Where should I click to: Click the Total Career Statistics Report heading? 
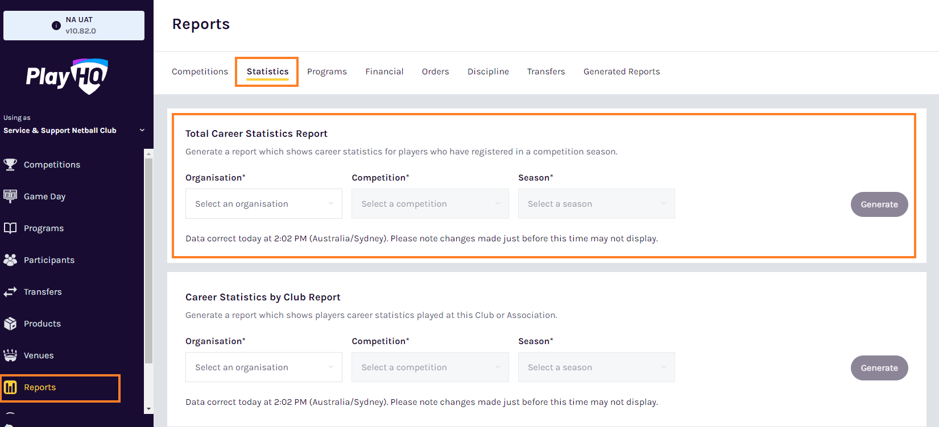pos(257,133)
